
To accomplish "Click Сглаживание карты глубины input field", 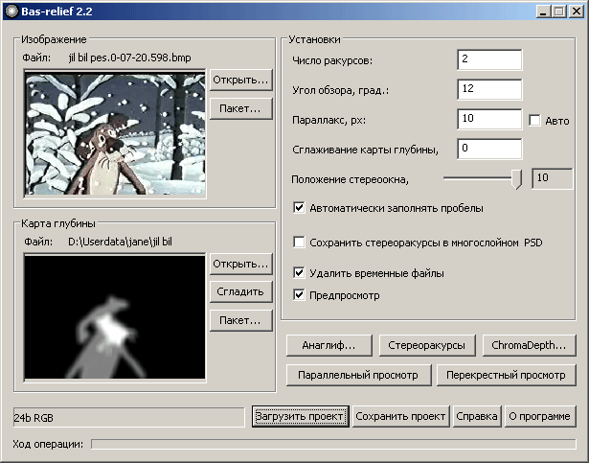I will tap(489, 149).
